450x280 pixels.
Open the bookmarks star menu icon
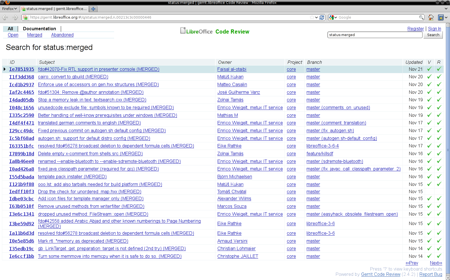441,17
